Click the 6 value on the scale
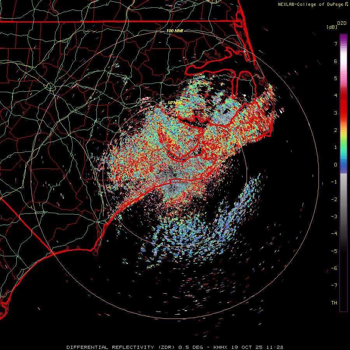The height and width of the screenshot is (350, 350). 336,61
